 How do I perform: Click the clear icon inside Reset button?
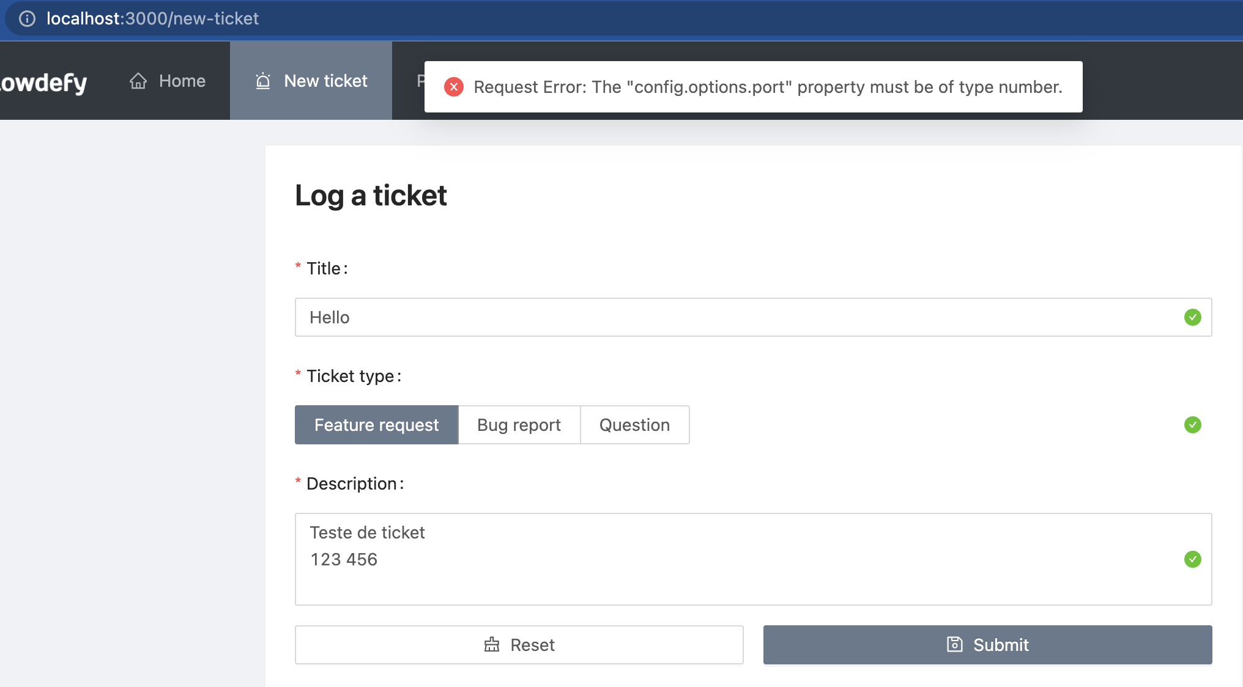tap(492, 644)
